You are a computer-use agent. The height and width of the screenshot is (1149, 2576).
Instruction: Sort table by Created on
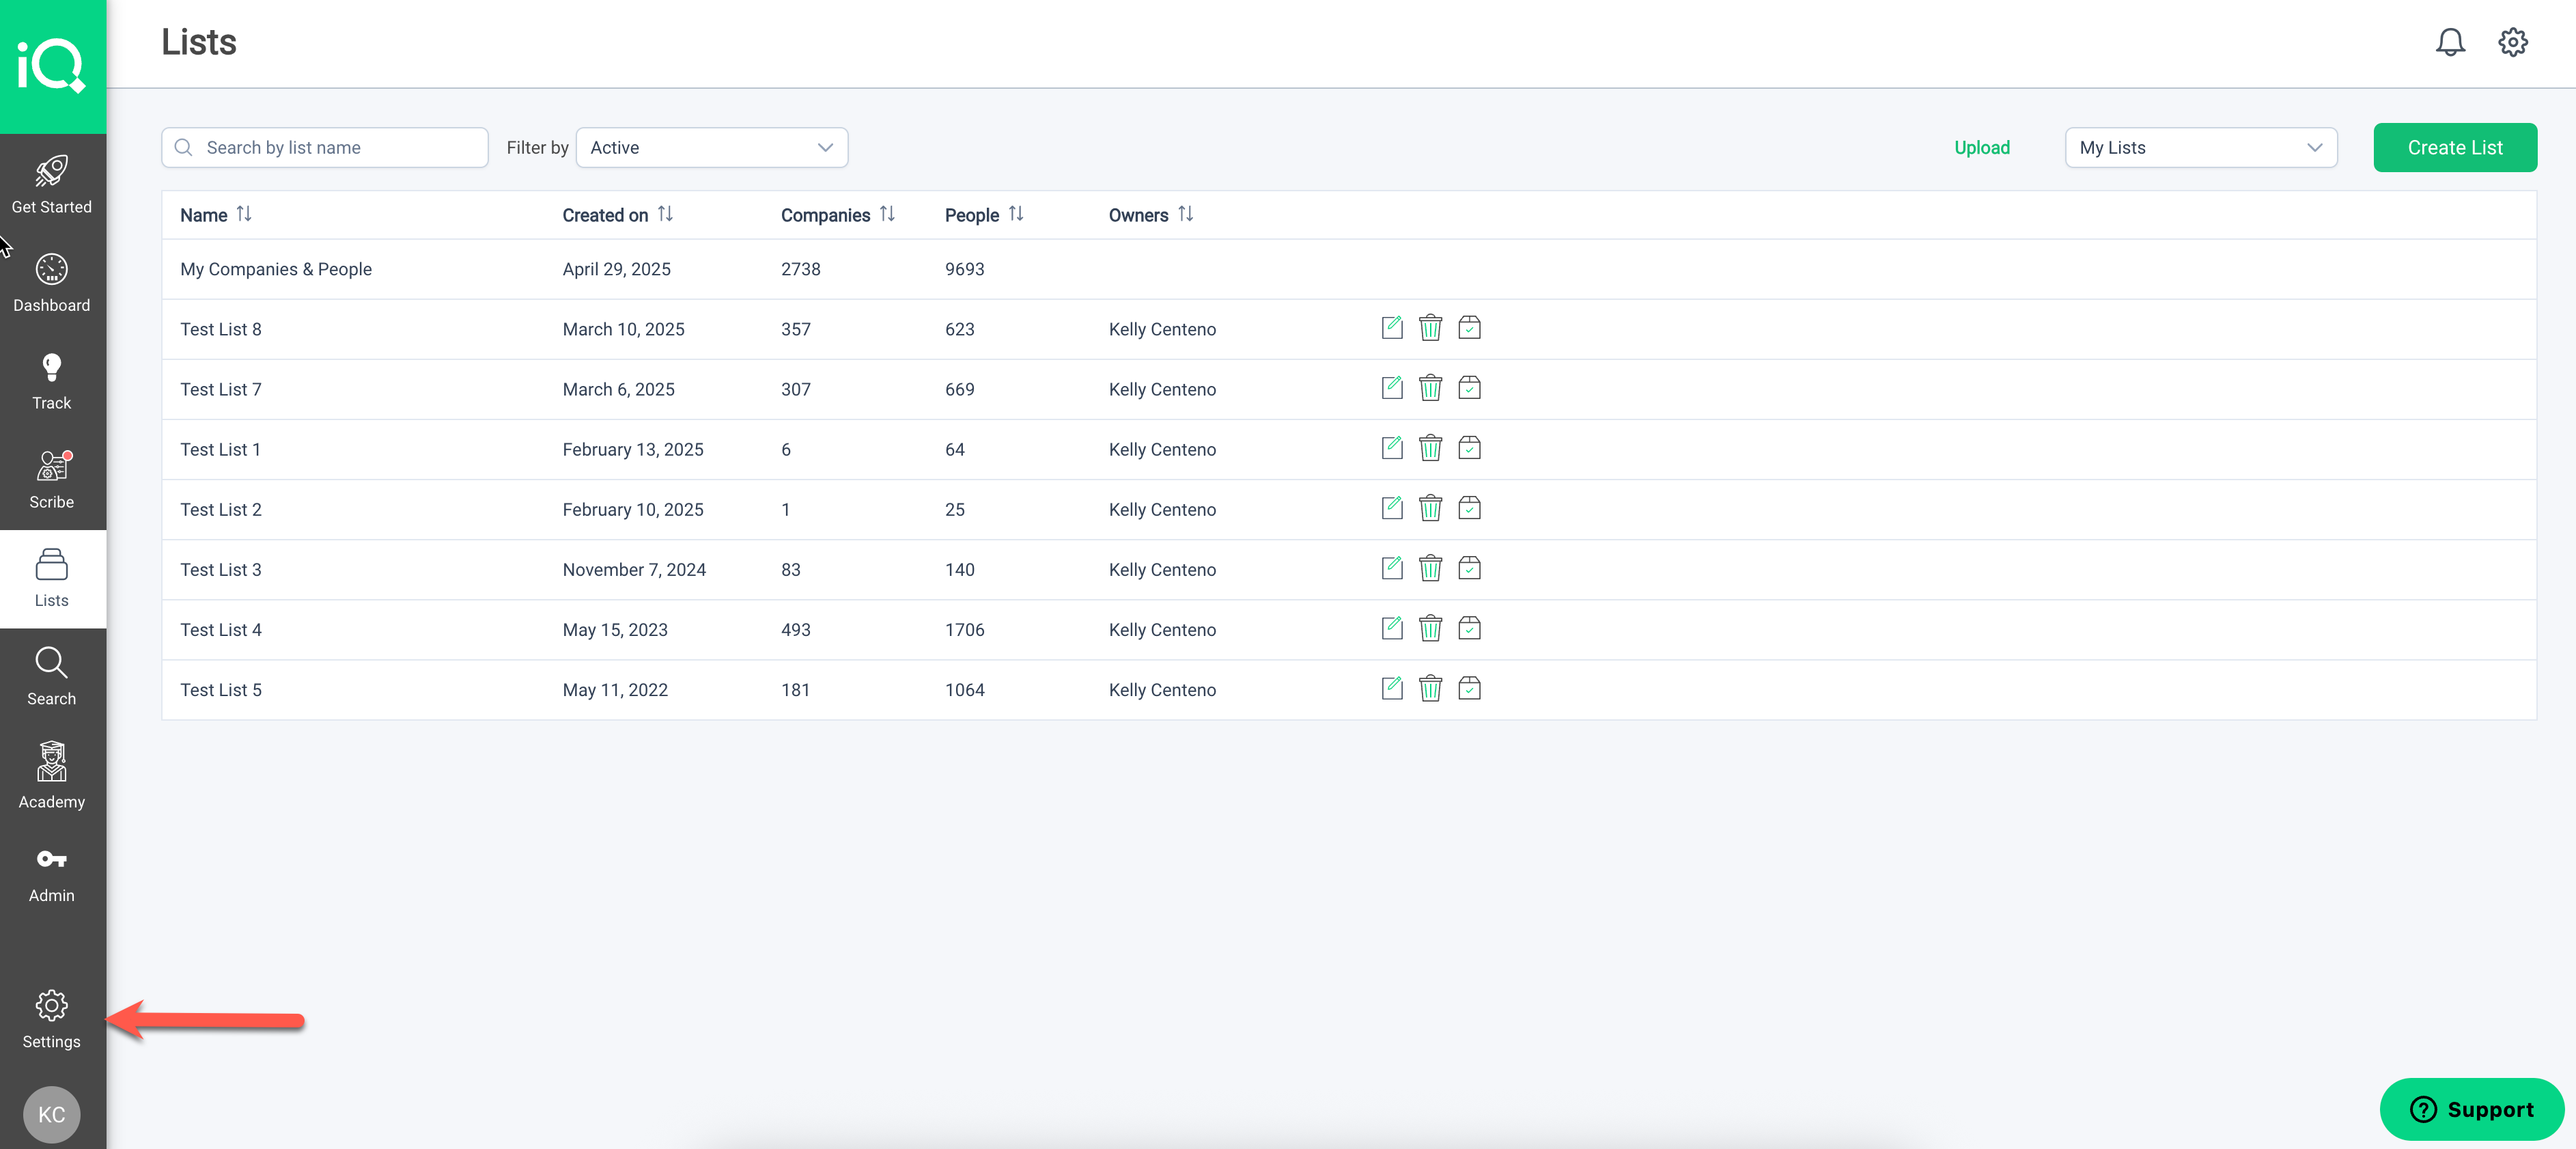click(x=665, y=214)
